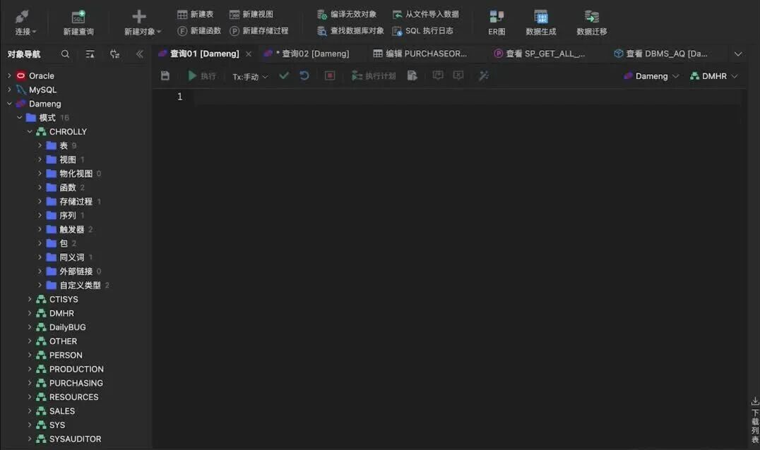Click 新建存储过程 new stored procedure
Screen dimensions: 760x450
259,31
